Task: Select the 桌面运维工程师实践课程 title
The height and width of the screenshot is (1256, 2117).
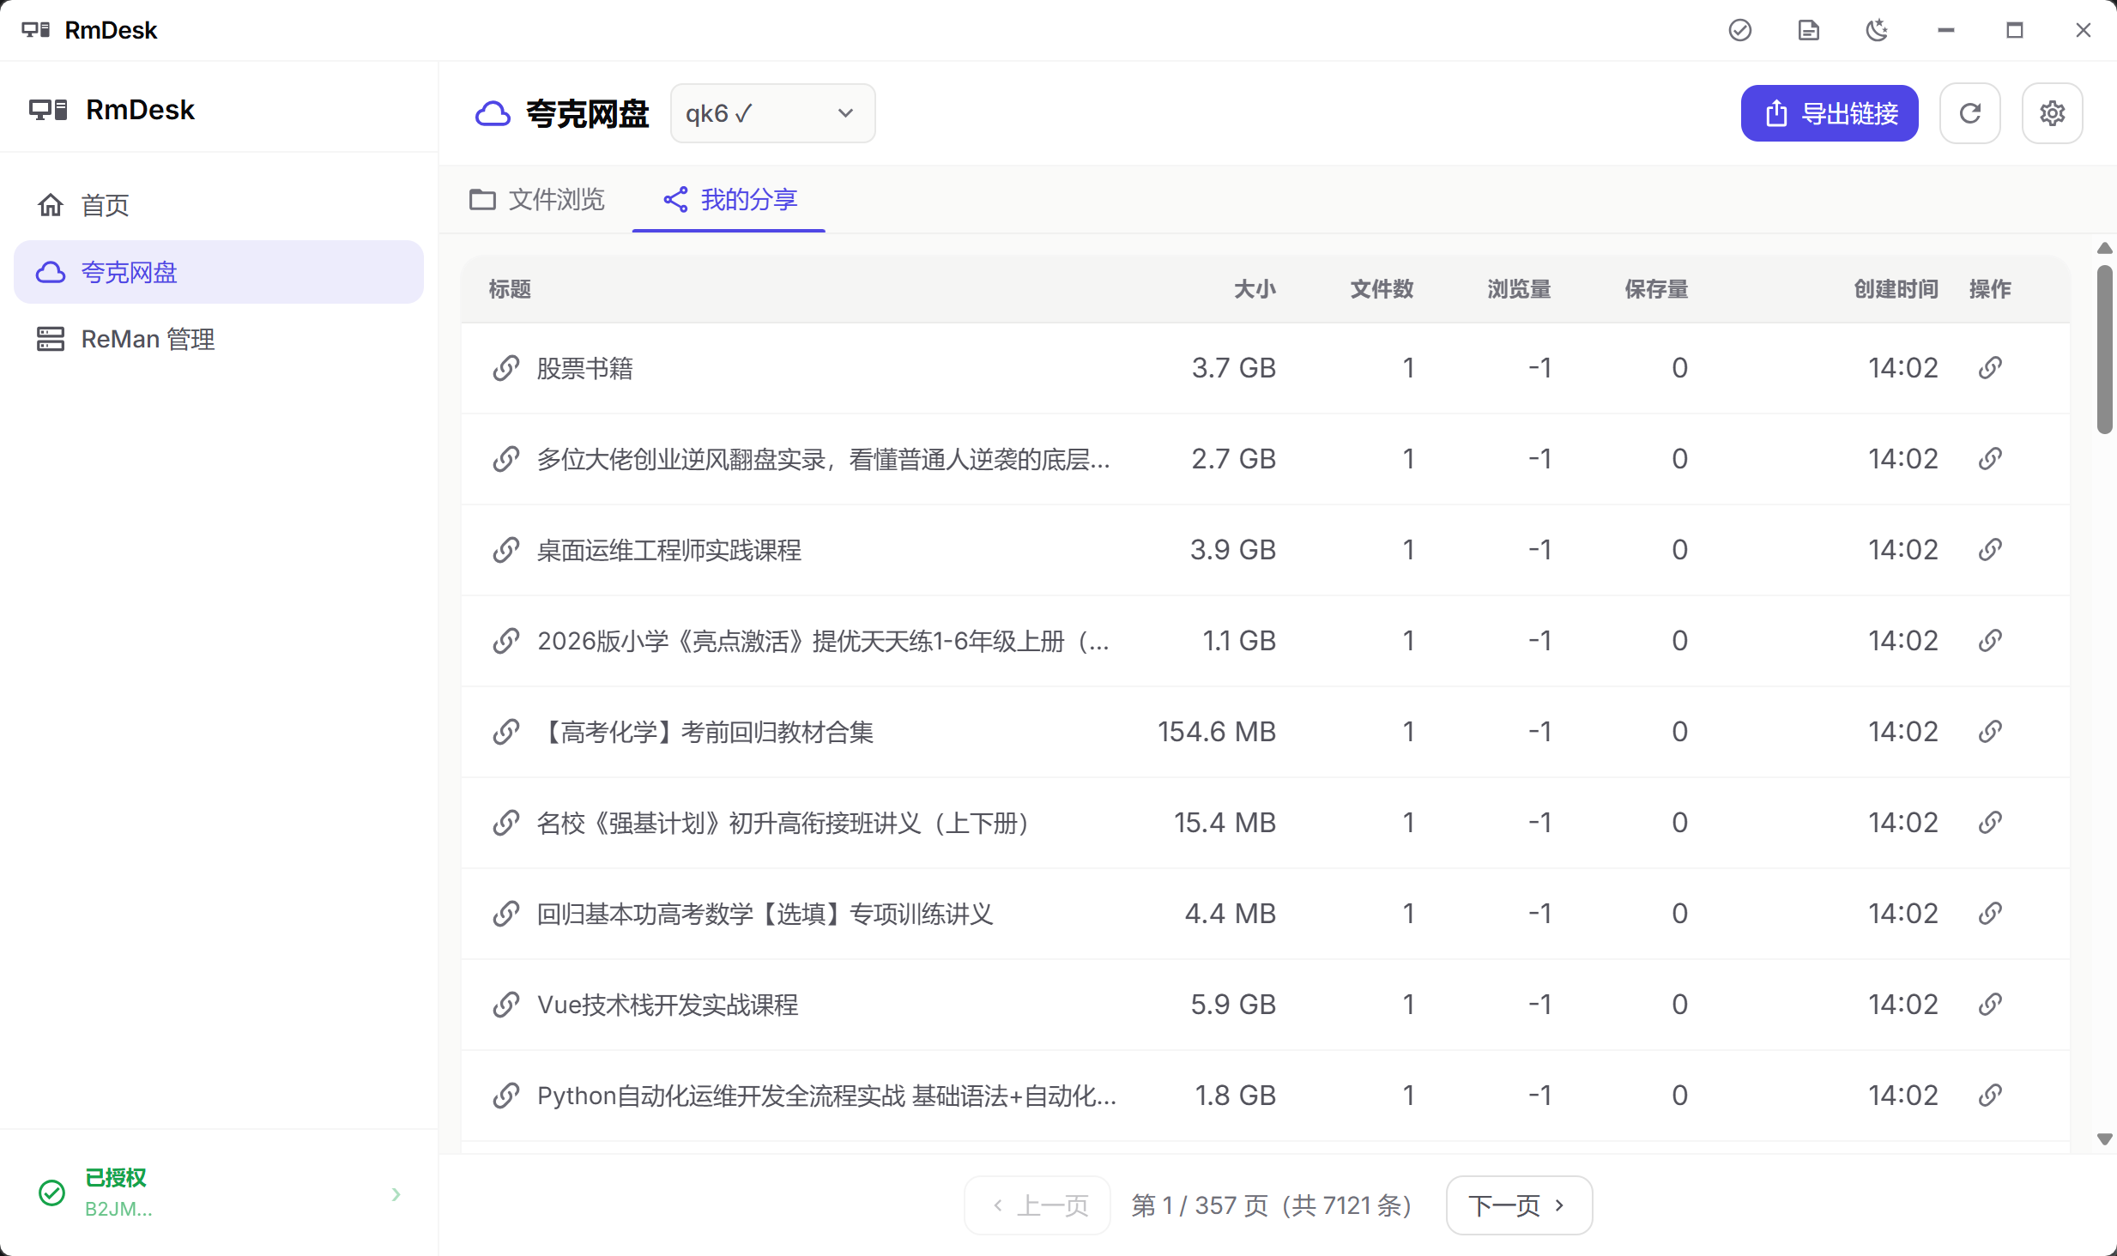Action: (x=668, y=551)
